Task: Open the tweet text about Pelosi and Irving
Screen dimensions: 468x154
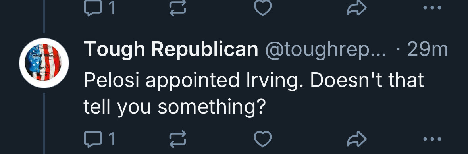Action: pos(254,93)
